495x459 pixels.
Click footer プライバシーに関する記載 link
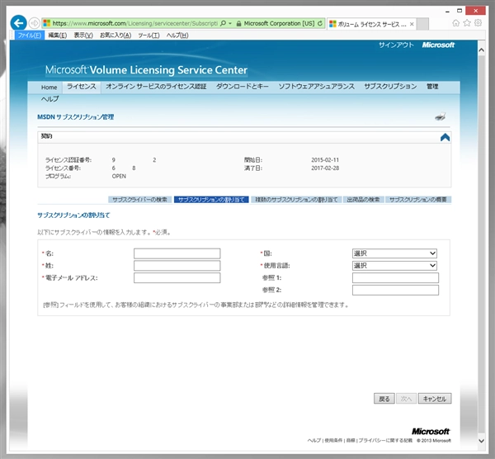pyautogui.click(x=385, y=440)
